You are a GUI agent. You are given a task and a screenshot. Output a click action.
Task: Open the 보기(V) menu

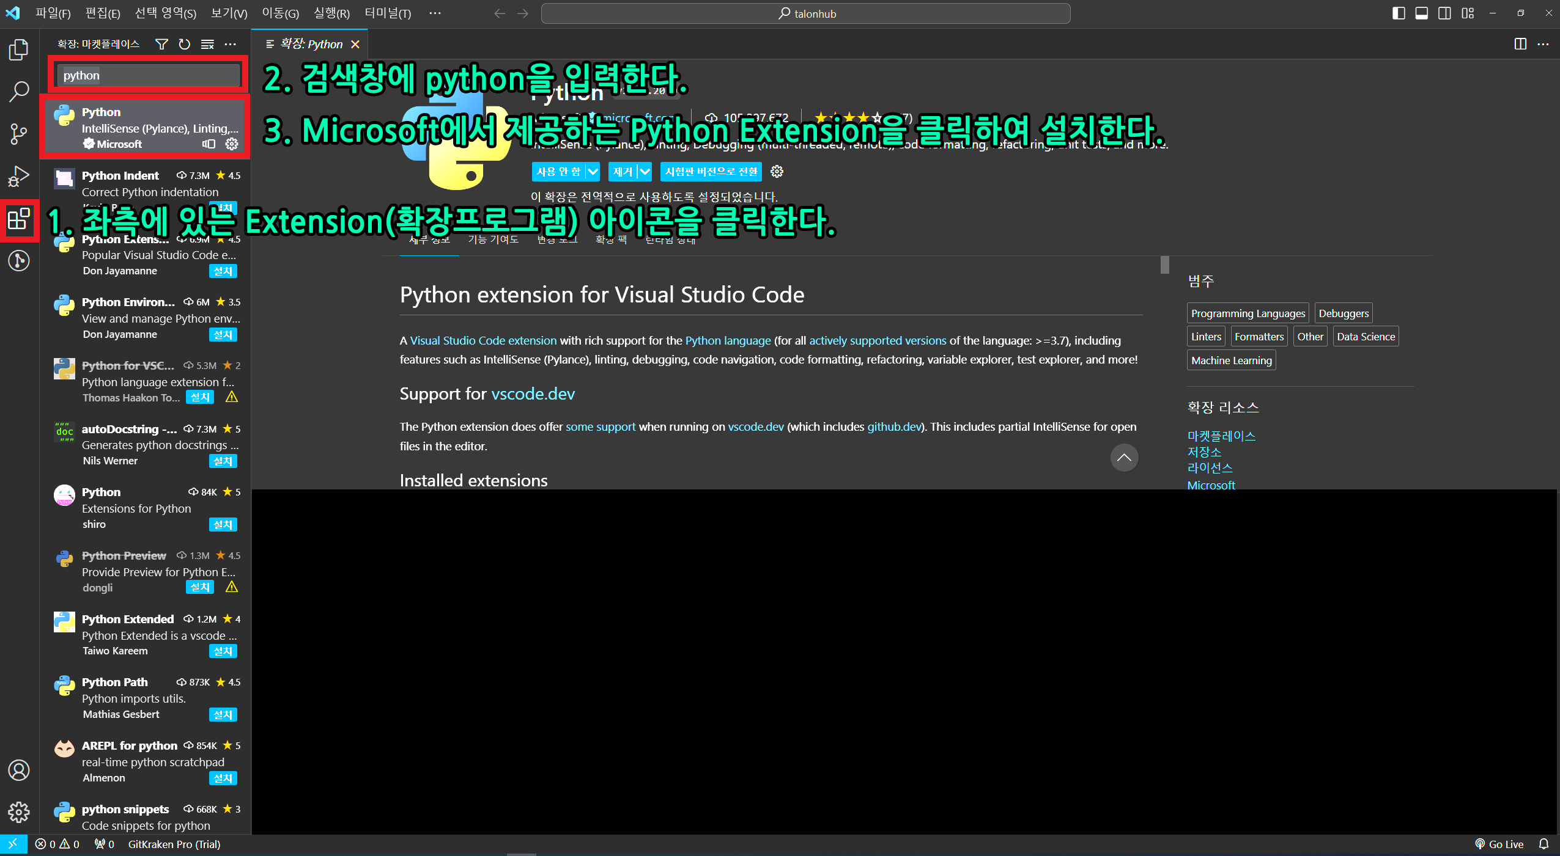[229, 13]
